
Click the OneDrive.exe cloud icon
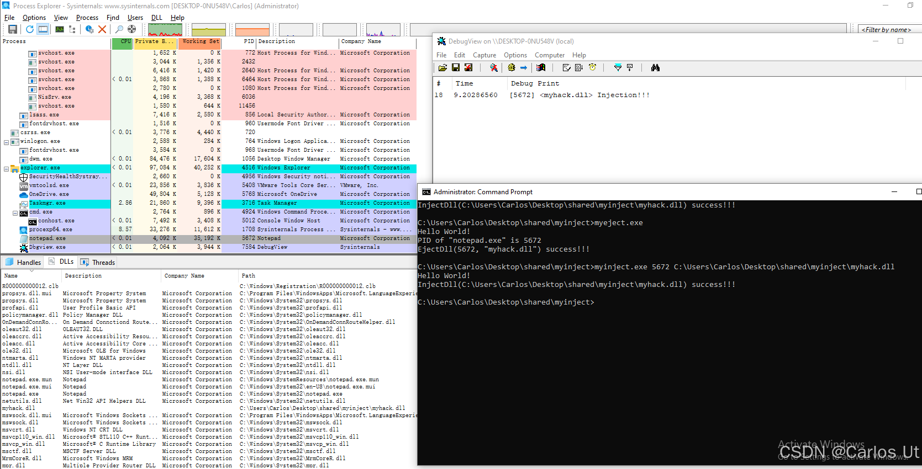pos(24,195)
